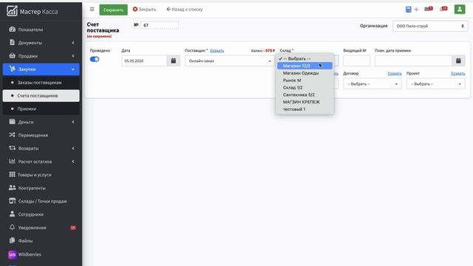Viewport: 473px width, 266px height.
Task: Click the Входящий № input field
Action: click(356, 61)
